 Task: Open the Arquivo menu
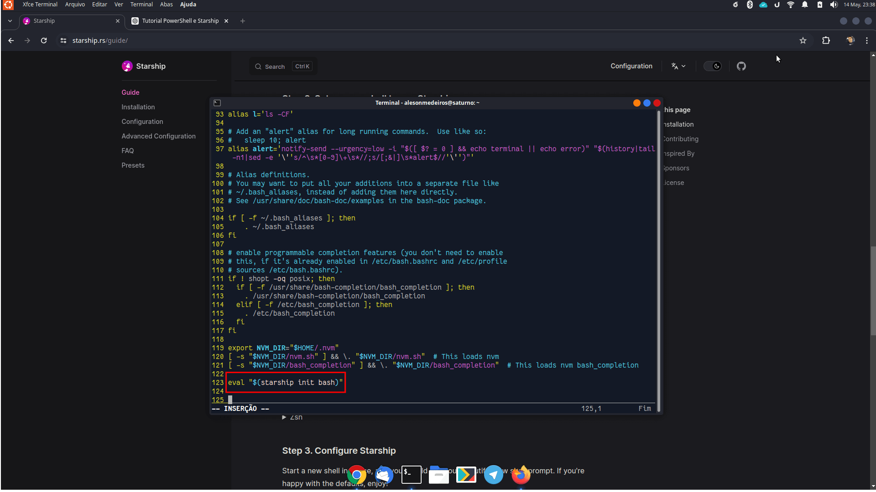(75, 5)
